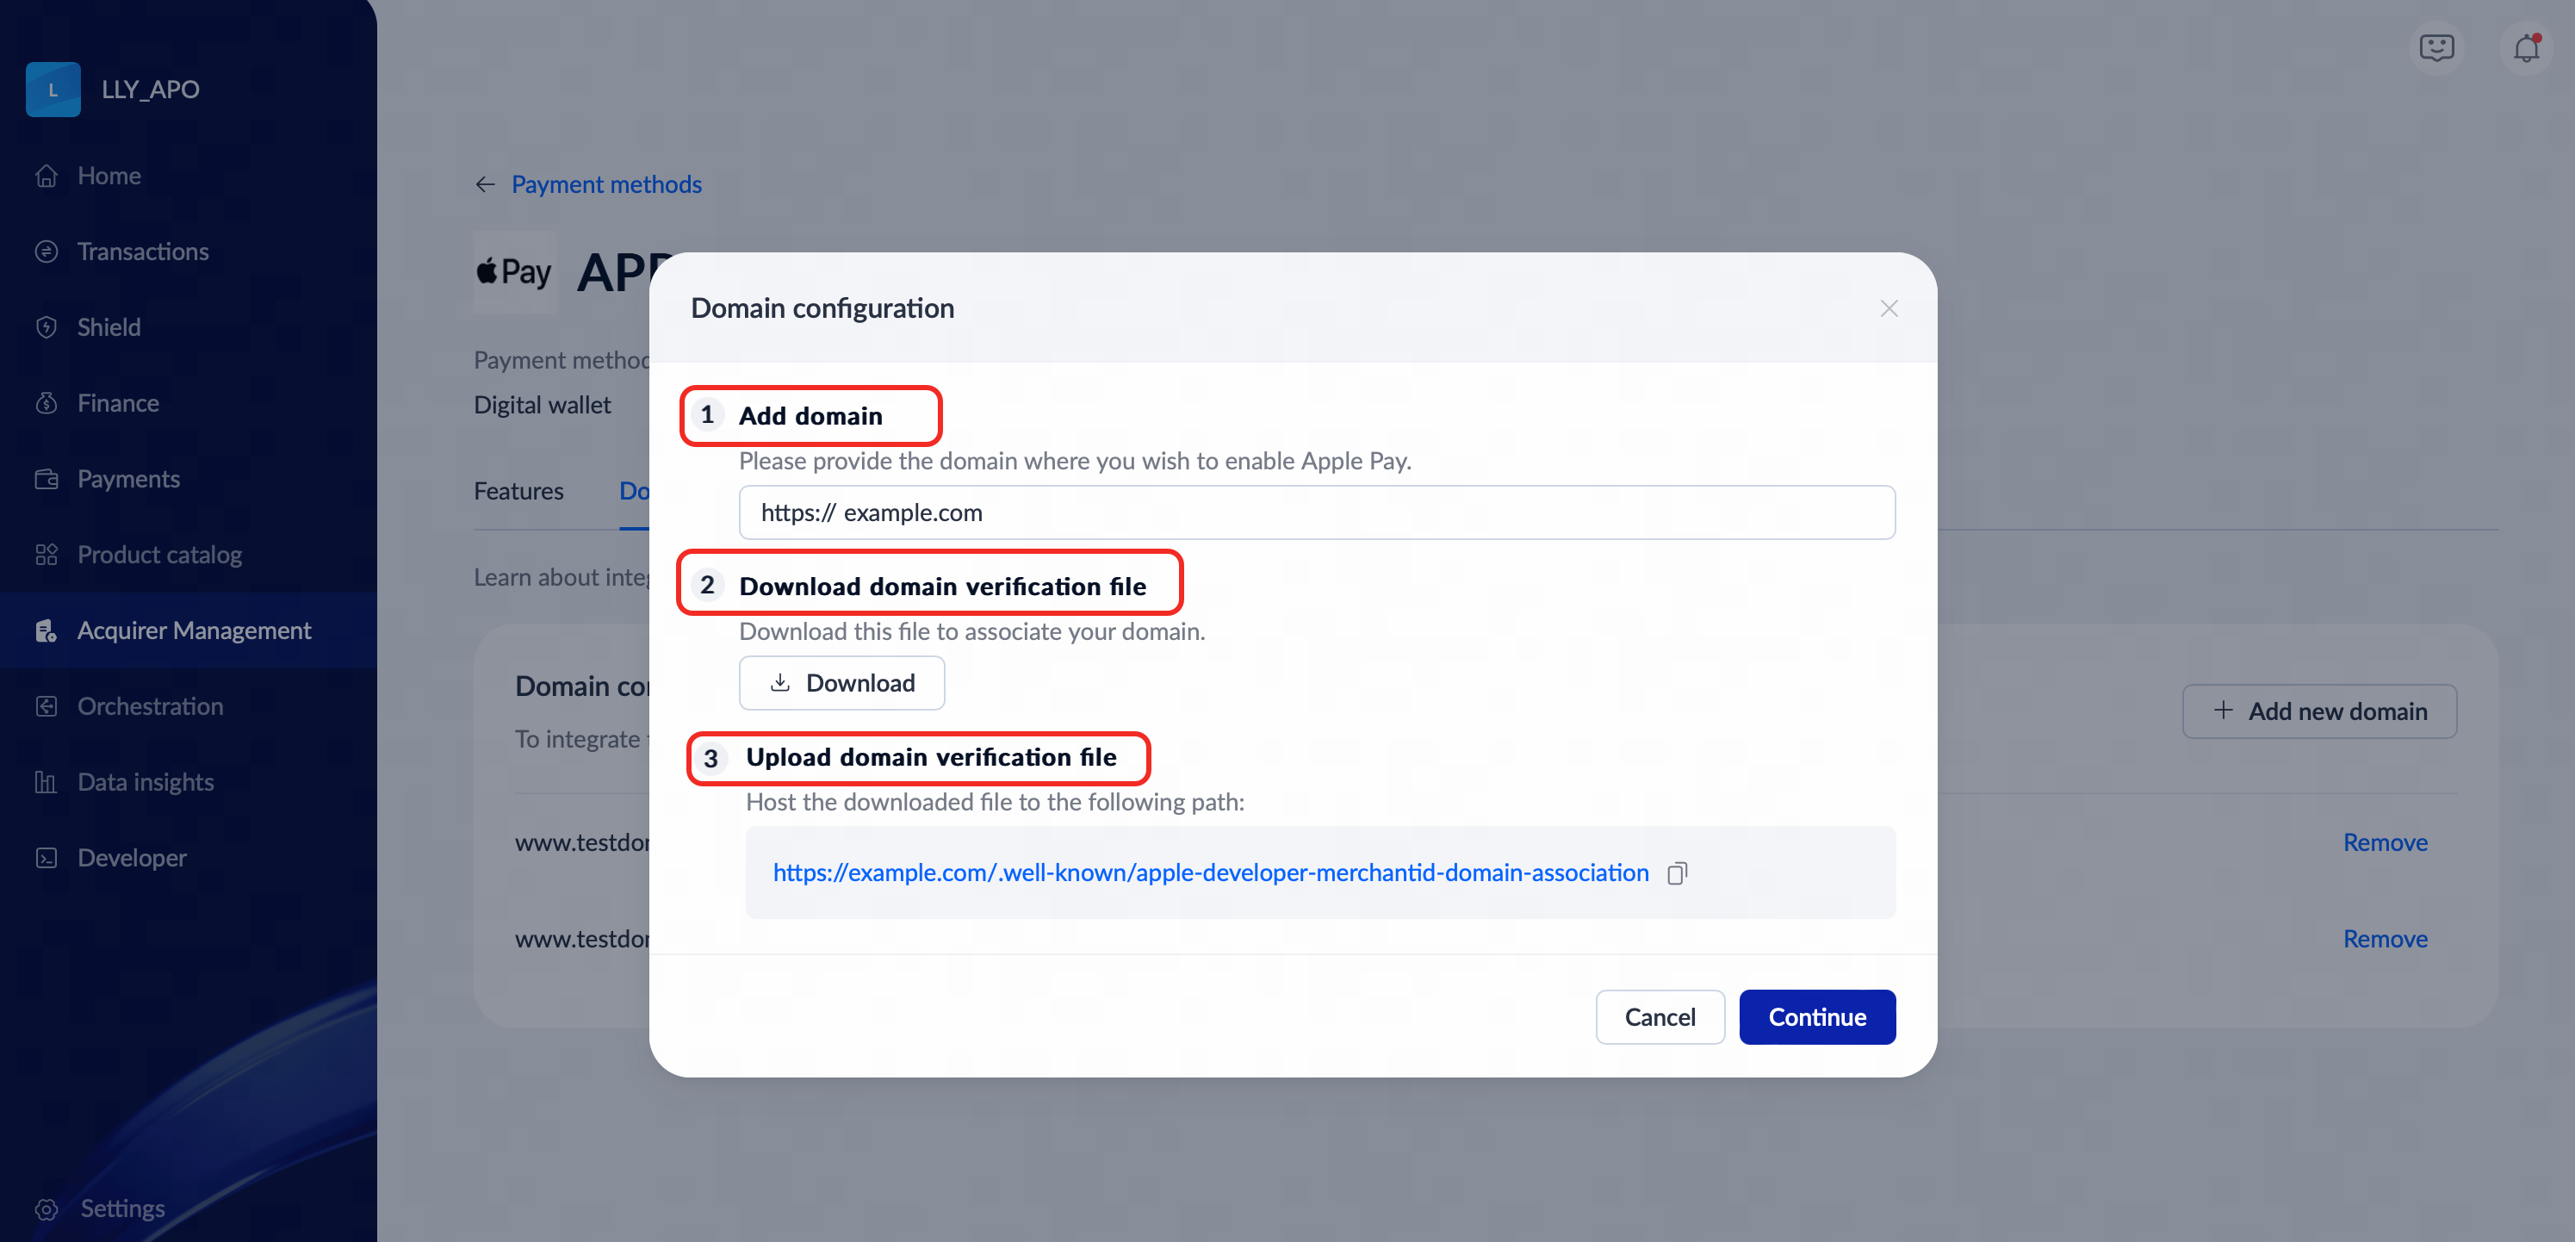Go to Orchestration in the sidebar

pyautogui.click(x=150, y=706)
